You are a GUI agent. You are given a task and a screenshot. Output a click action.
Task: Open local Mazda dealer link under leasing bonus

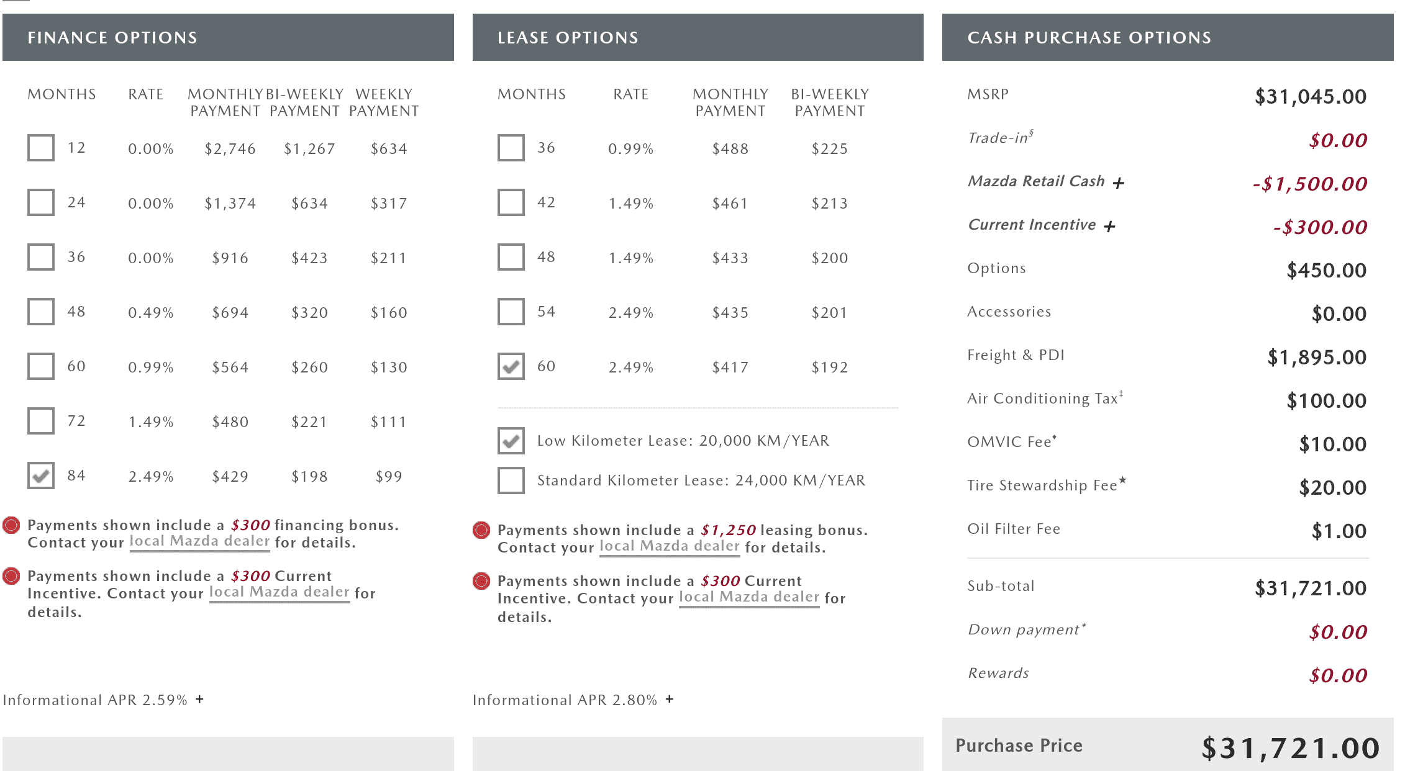pos(670,546)
